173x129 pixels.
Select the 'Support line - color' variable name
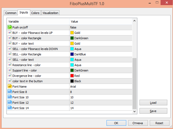click(25, 70)
